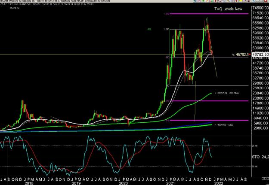Viewport: 269px width, 185px height.
Task: Click the 1.000 Fibonacci level label
Action: coord(166,29)
